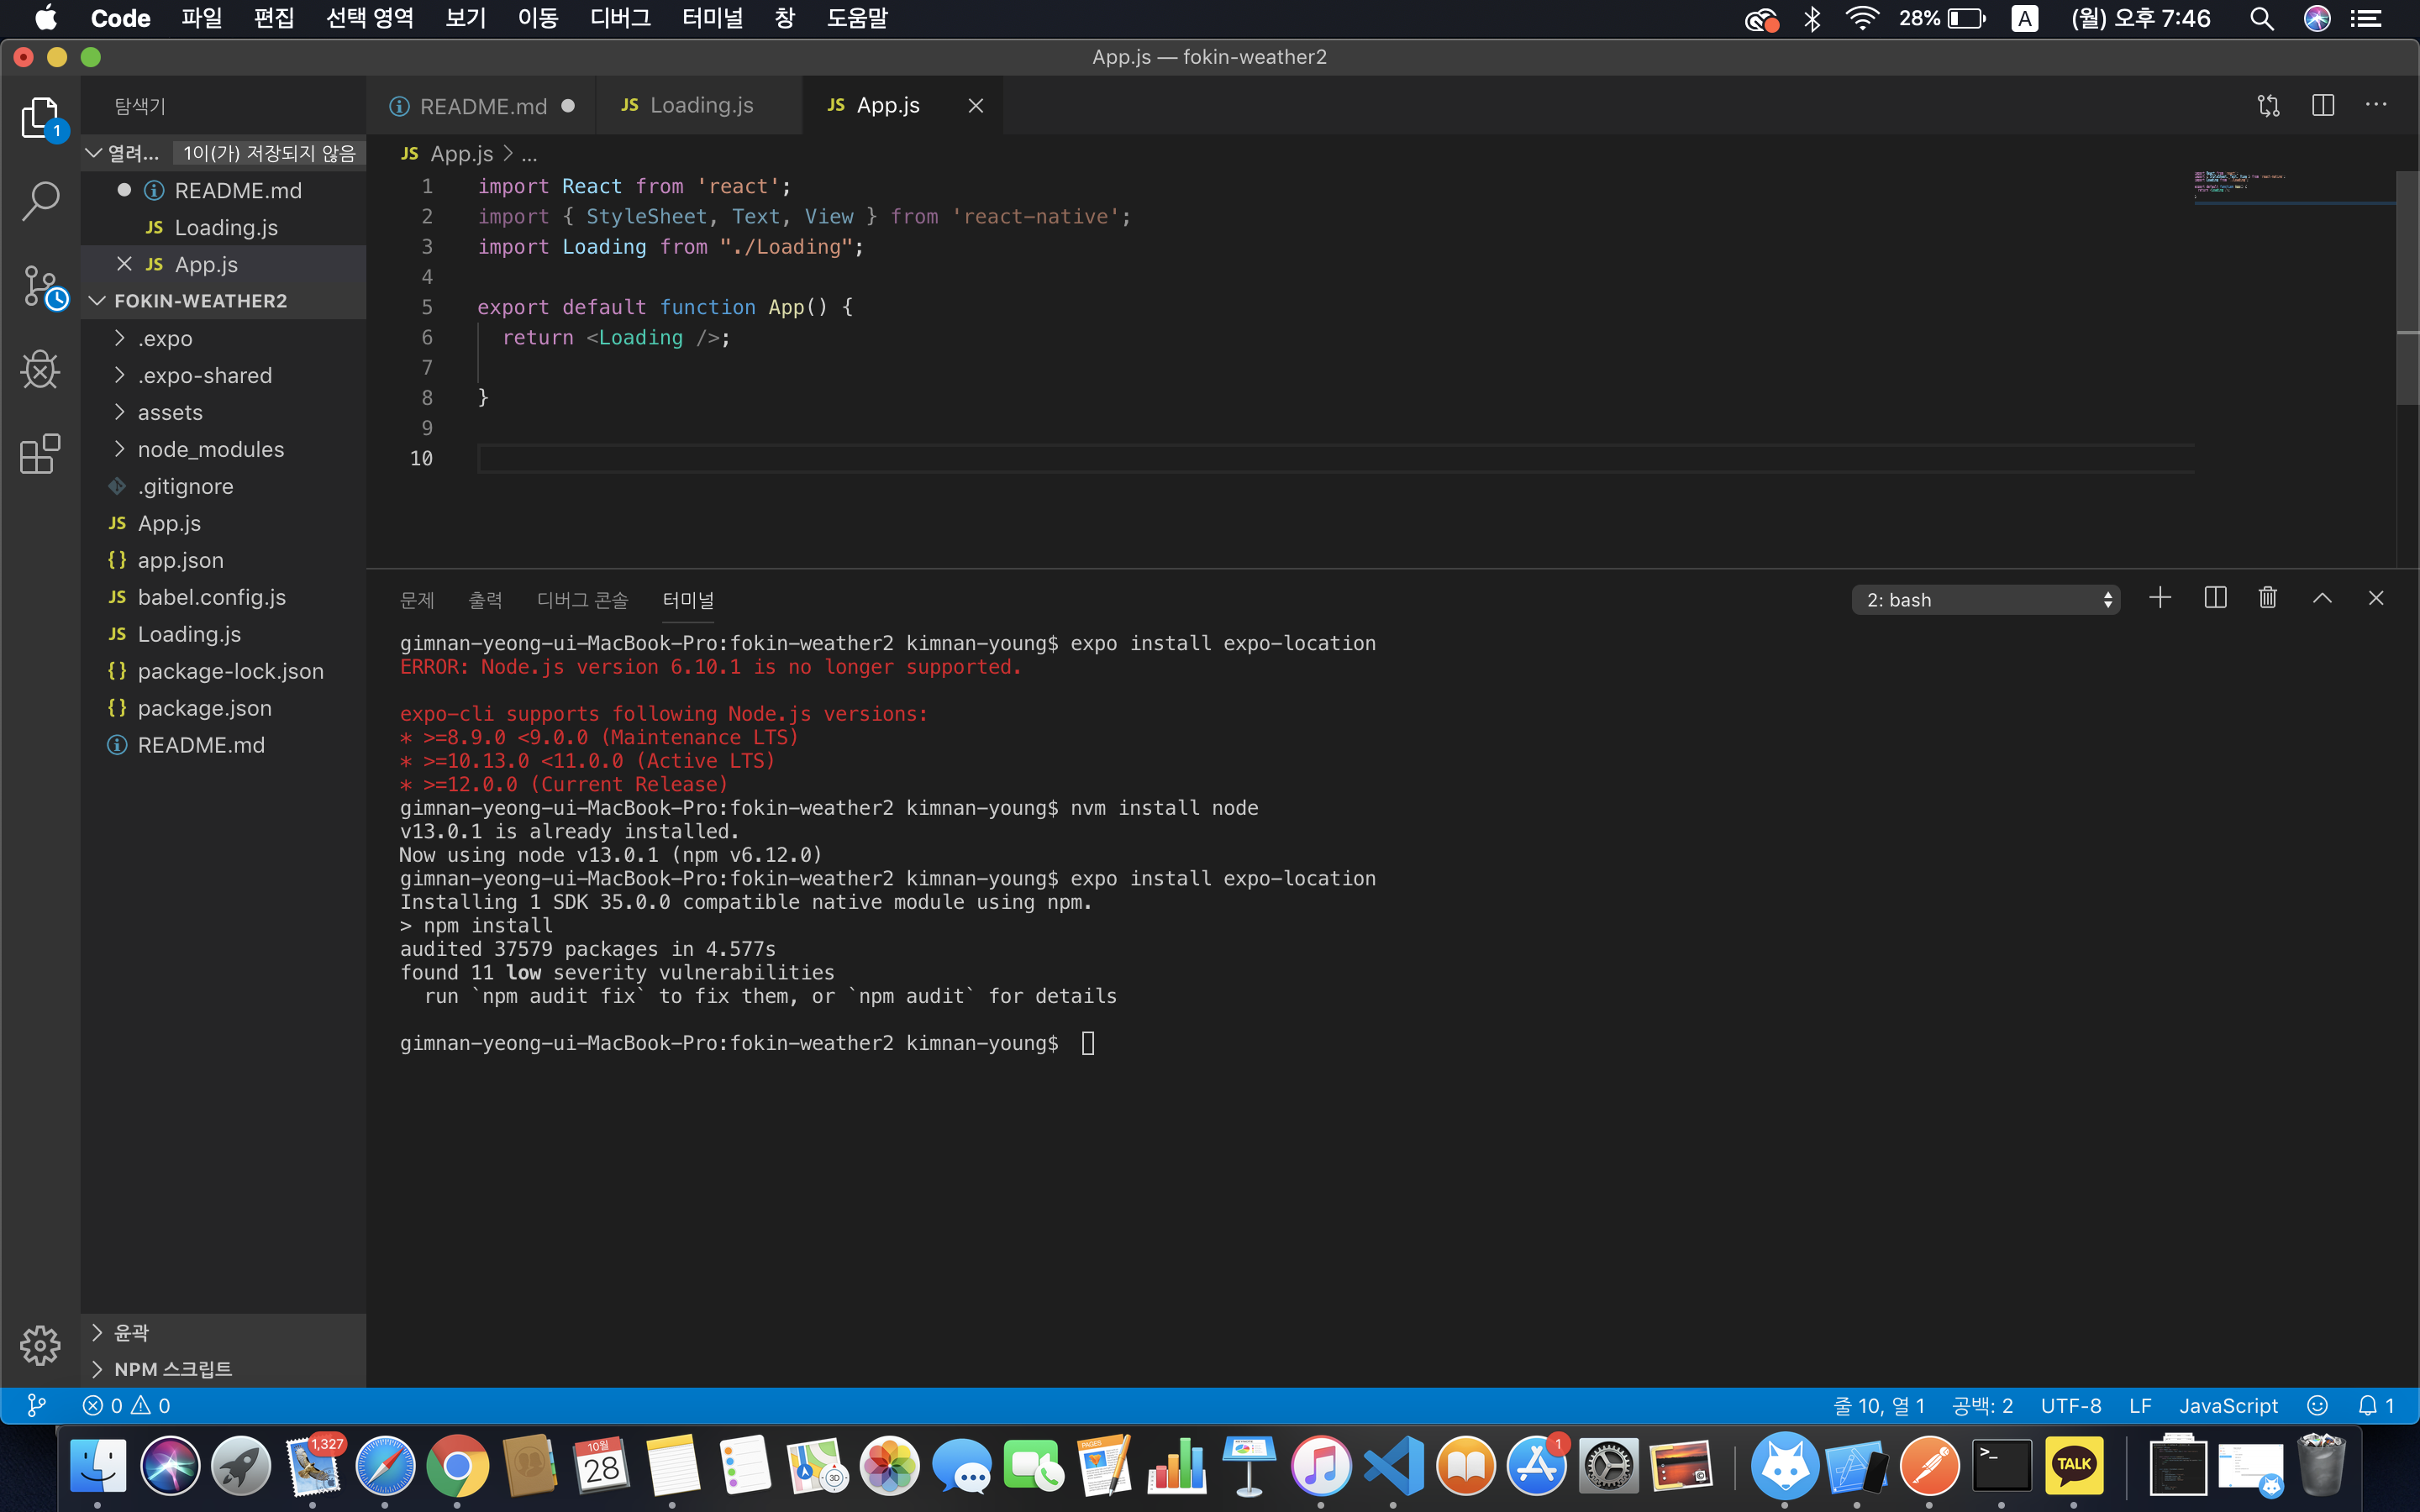Kill terminal with trash icon
The width and height of the screenshot is (2420, 1512).
2267,598
